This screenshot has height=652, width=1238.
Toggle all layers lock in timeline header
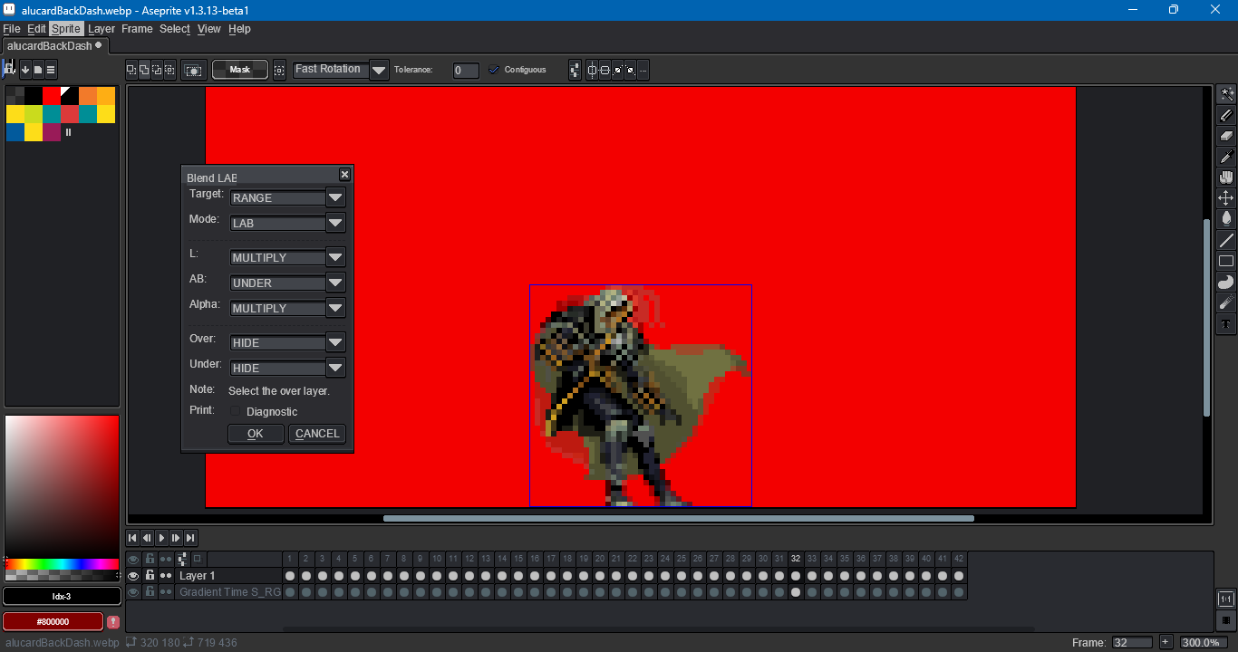(x=150, y=559)
